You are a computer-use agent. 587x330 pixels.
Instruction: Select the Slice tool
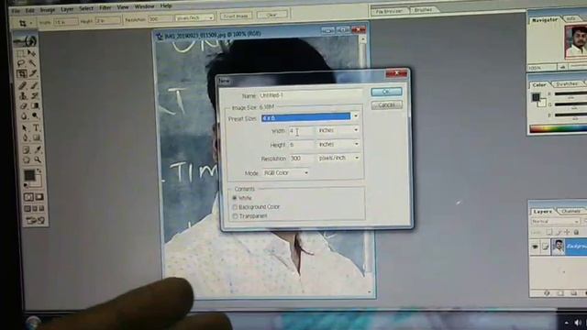pos(33,73)
